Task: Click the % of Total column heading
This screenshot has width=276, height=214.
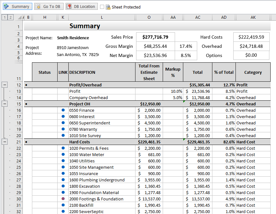Action: click(224, 72)
